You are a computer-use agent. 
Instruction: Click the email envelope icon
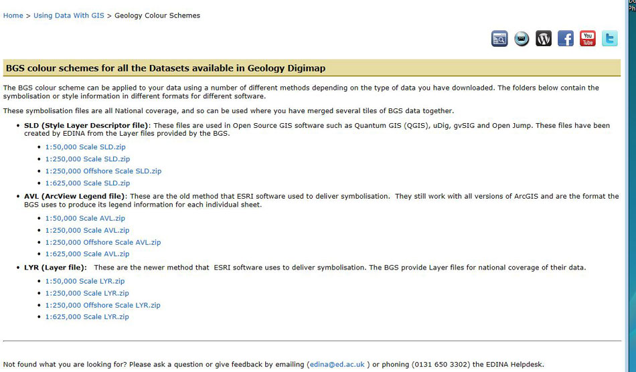click(522, 39)
